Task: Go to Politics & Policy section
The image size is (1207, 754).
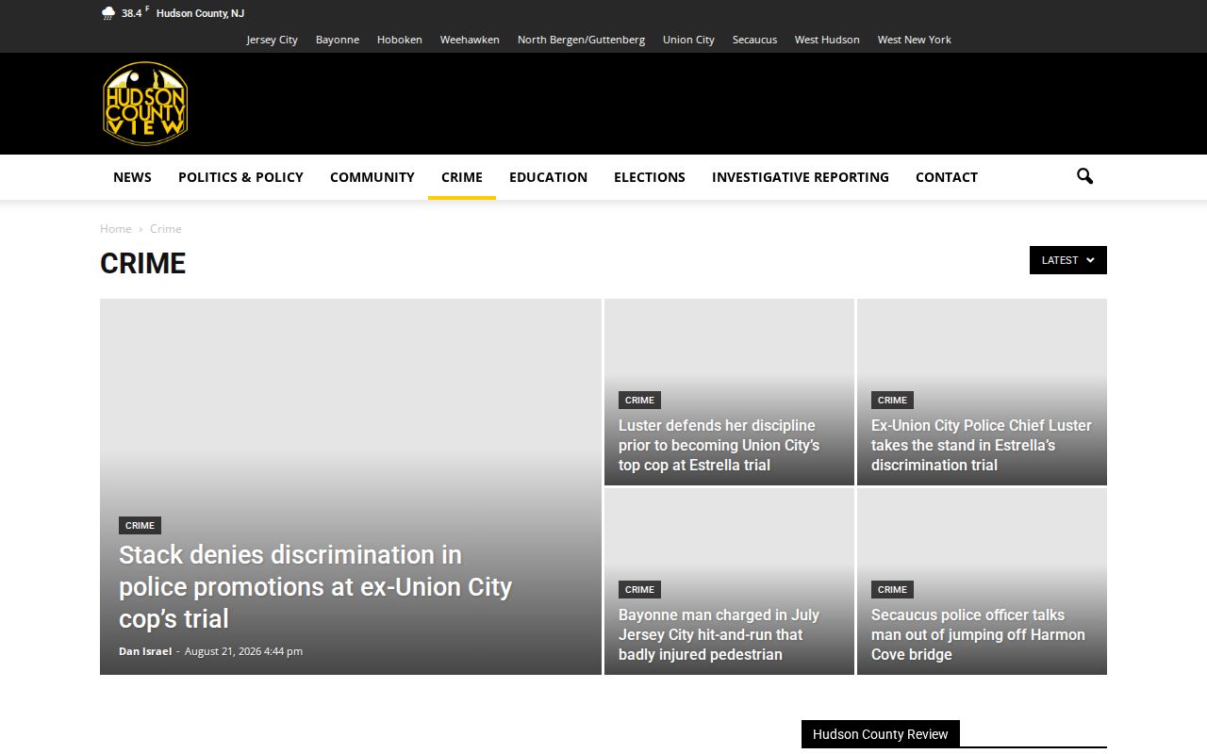Action: point(240,177)
